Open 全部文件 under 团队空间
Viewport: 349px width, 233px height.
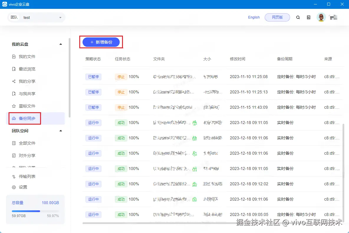pyautogui.click(x=27, y=143)
